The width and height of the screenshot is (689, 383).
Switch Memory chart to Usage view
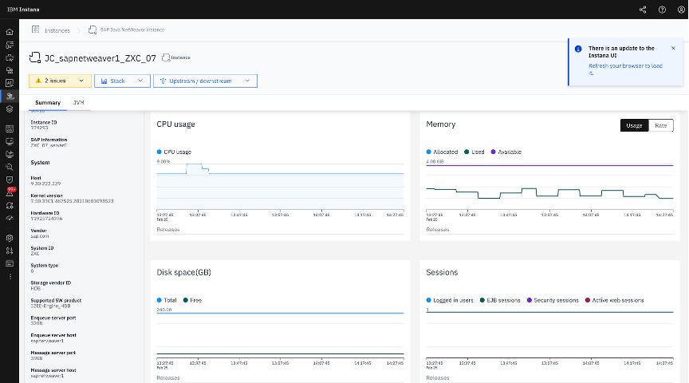pos(634,125)
